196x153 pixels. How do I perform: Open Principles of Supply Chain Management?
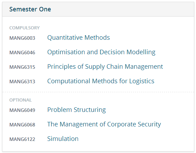(105, 67)
